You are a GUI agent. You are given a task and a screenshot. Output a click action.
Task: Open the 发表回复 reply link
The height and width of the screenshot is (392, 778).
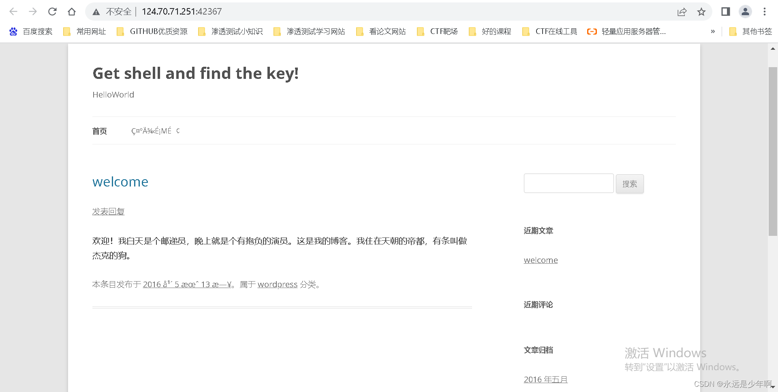click(108, 211)
